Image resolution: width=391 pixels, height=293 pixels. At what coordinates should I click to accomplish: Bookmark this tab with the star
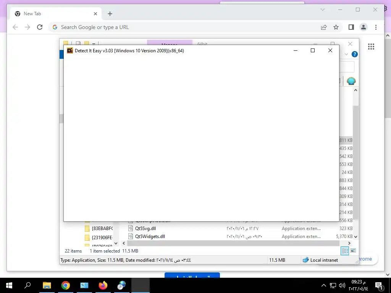coord(336,27)
